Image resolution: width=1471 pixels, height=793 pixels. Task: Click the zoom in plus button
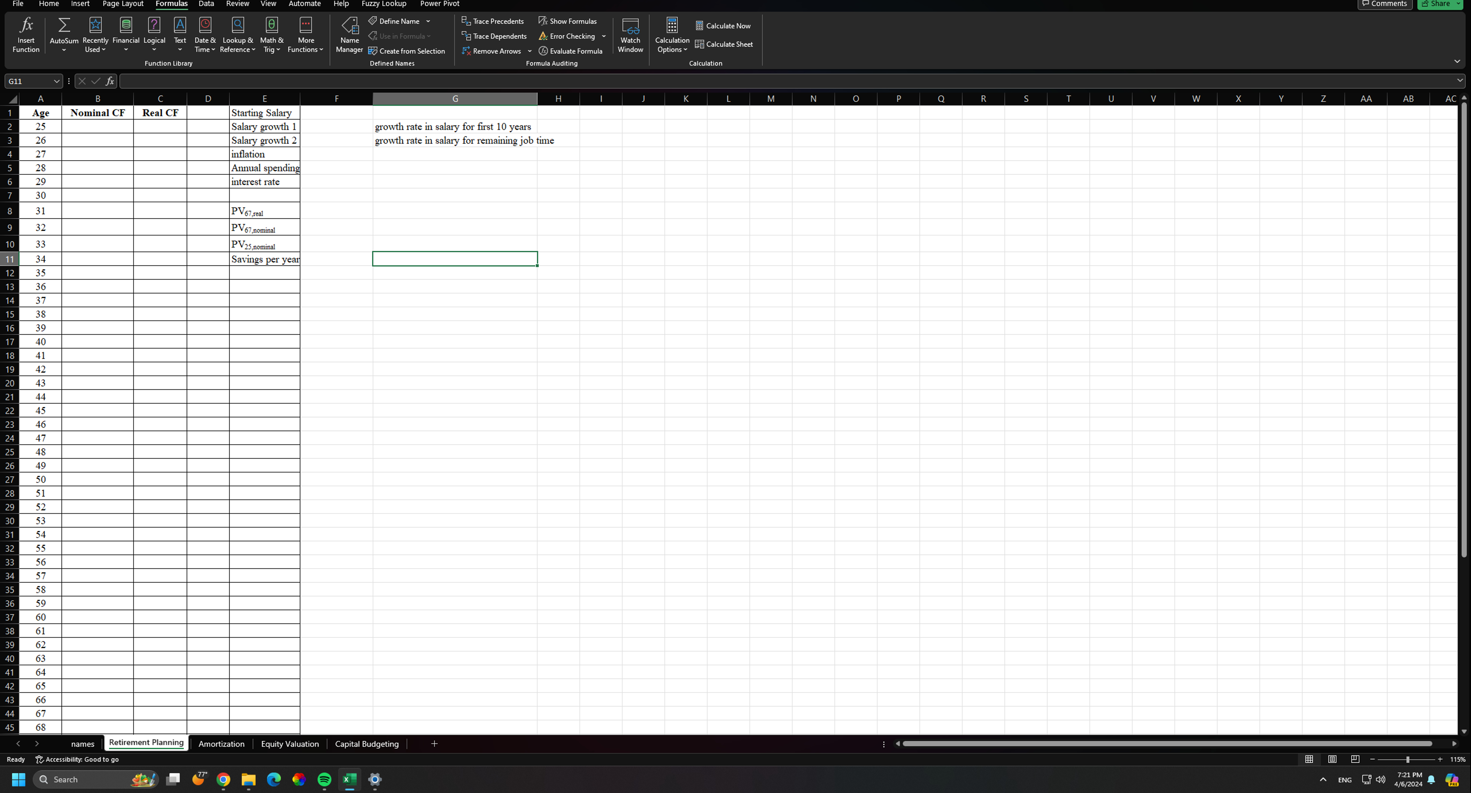pos(1440,759)
